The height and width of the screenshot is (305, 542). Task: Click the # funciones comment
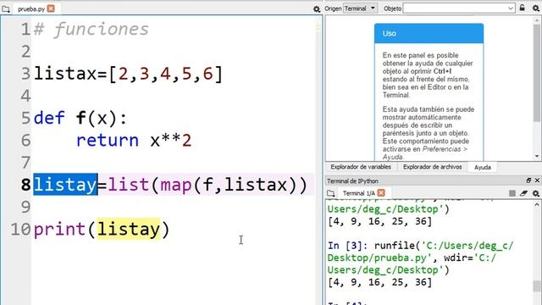[91, 29]
